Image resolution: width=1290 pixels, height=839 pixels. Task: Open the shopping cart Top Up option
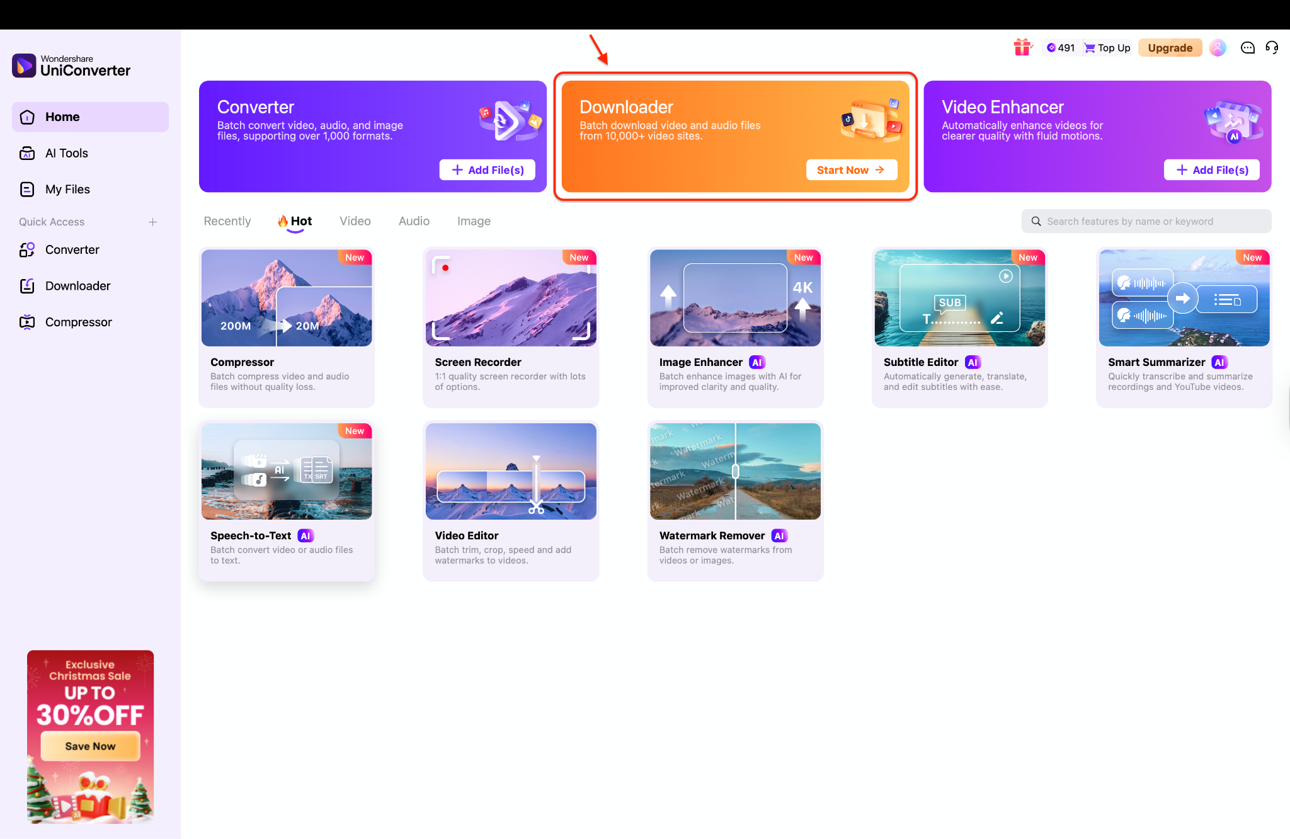point(1107,47)
